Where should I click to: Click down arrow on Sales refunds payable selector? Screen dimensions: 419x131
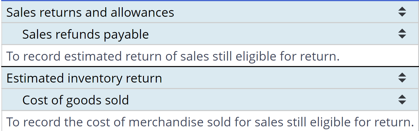402,36
